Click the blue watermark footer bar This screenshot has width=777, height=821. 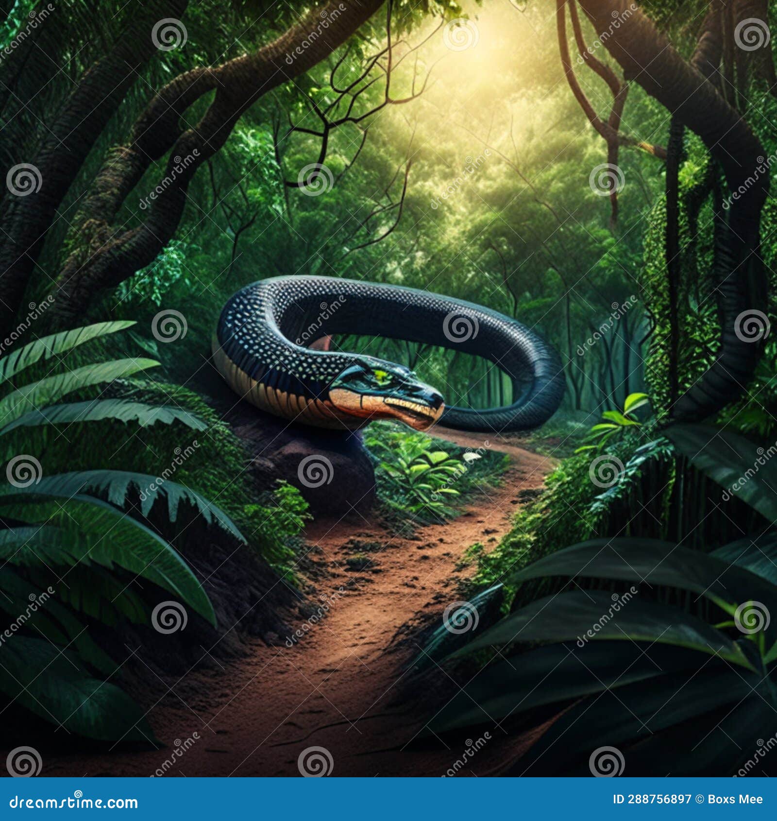click(388, 799)
